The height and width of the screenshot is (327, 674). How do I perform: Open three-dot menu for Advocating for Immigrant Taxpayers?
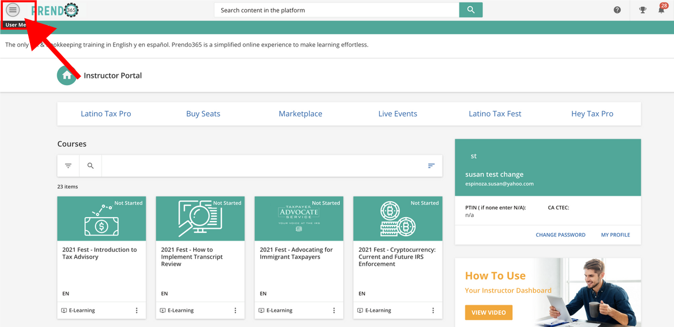(334, 310)
